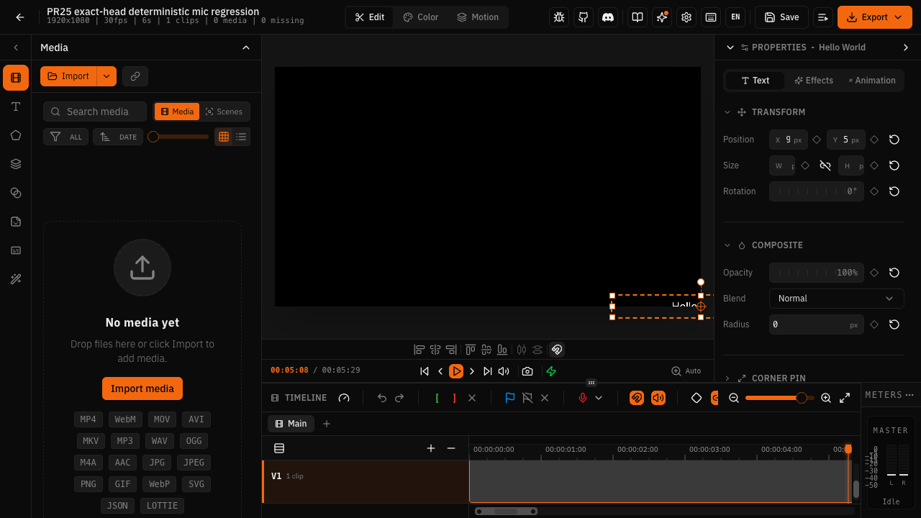Toggle preview snapping magnet
The image size is (921, 518).
pos(556,350)
